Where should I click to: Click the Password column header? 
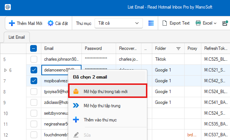coord(99,48)
